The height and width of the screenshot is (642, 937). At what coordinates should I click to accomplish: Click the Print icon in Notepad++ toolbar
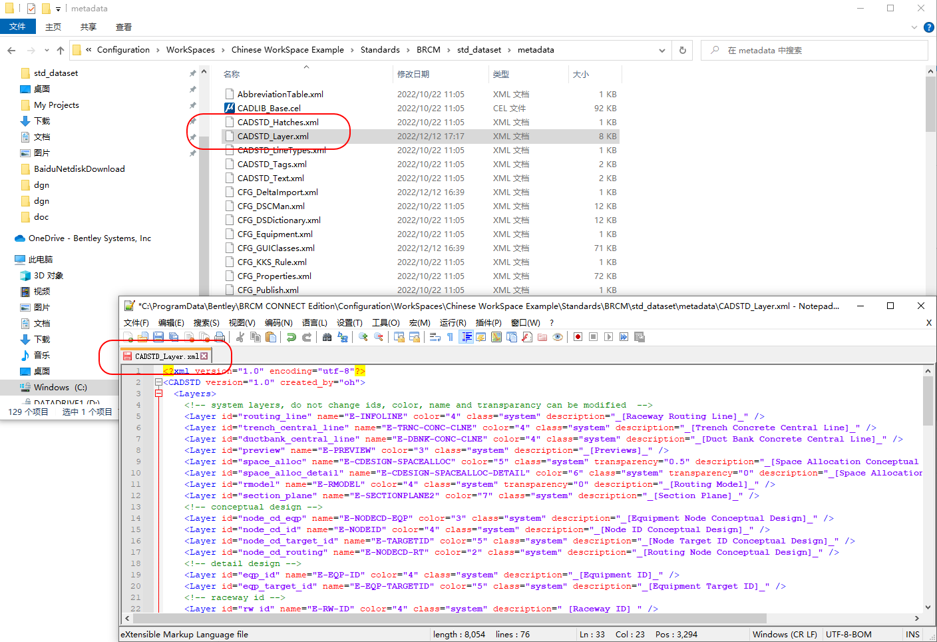pyautogui.click(x=220, y=337)
